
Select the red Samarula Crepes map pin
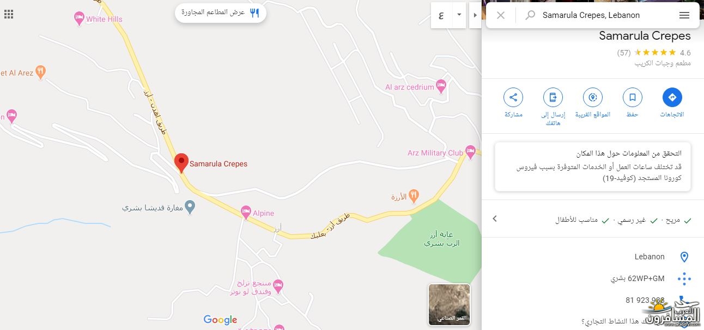(x=181, y=163)
